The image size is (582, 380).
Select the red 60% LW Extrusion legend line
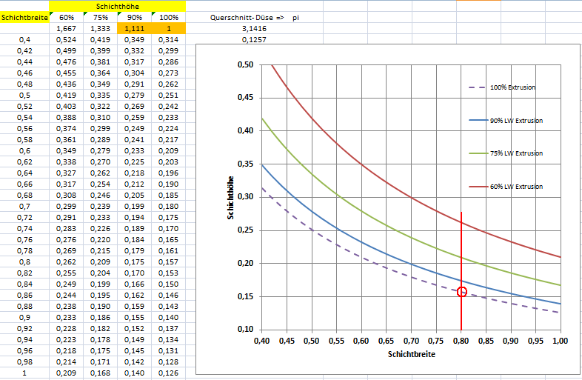(x=478, y=187)
